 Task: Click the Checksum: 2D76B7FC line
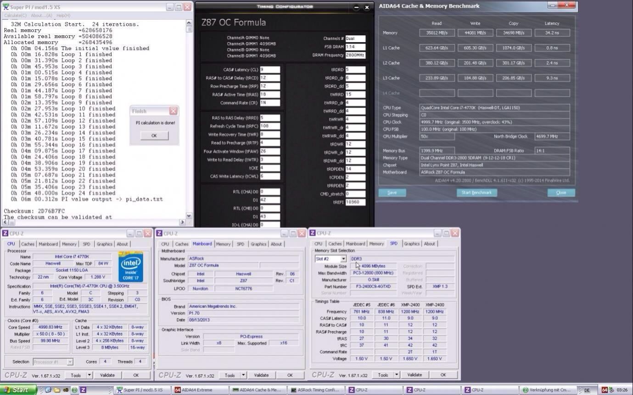(x=34, y=211)
